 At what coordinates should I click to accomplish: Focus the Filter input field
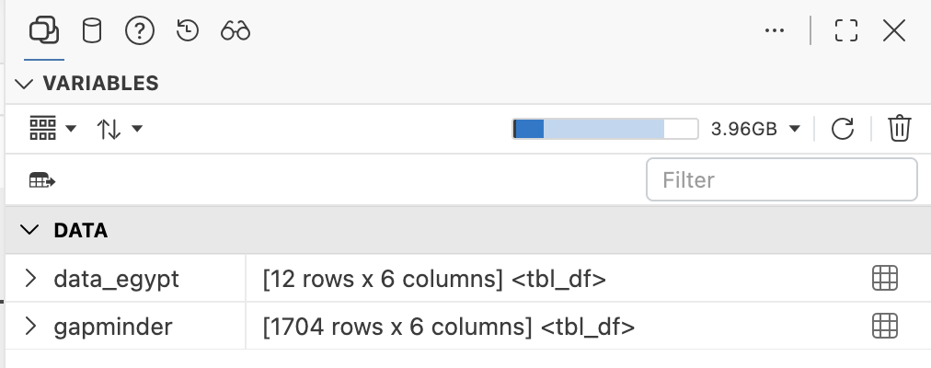tap(781, 179)
